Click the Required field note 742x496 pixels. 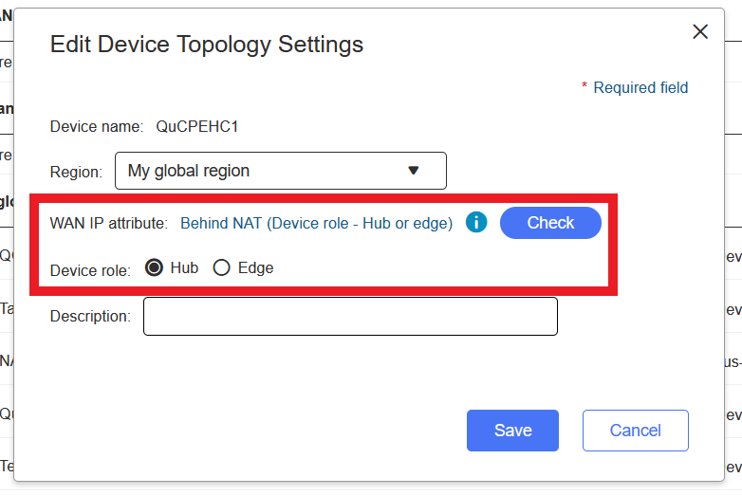click(640, 87)
